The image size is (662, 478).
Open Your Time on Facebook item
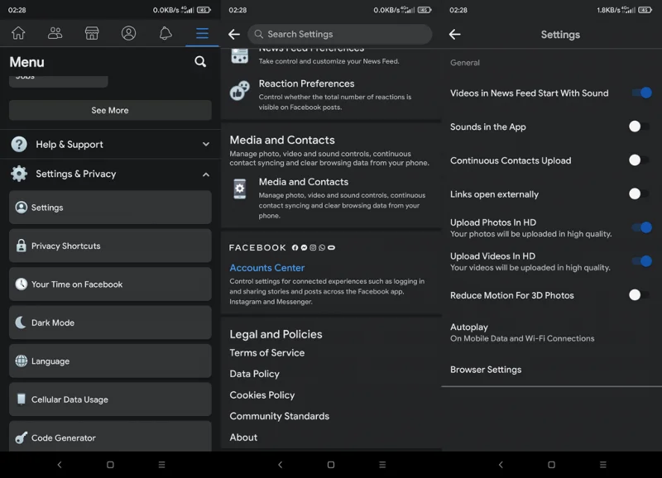110,284
